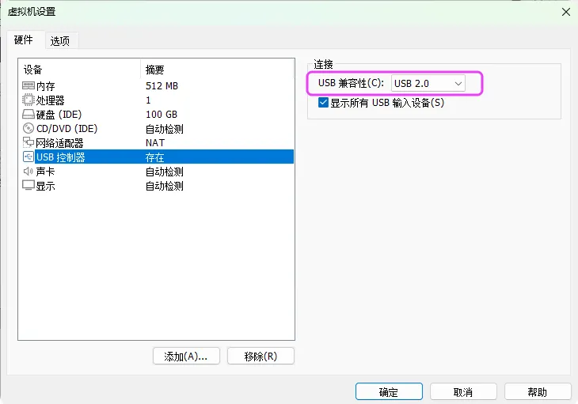Screen dimensions: 578x404
Task: Switch to the 硬件 tab
Action: pos(24,40)
